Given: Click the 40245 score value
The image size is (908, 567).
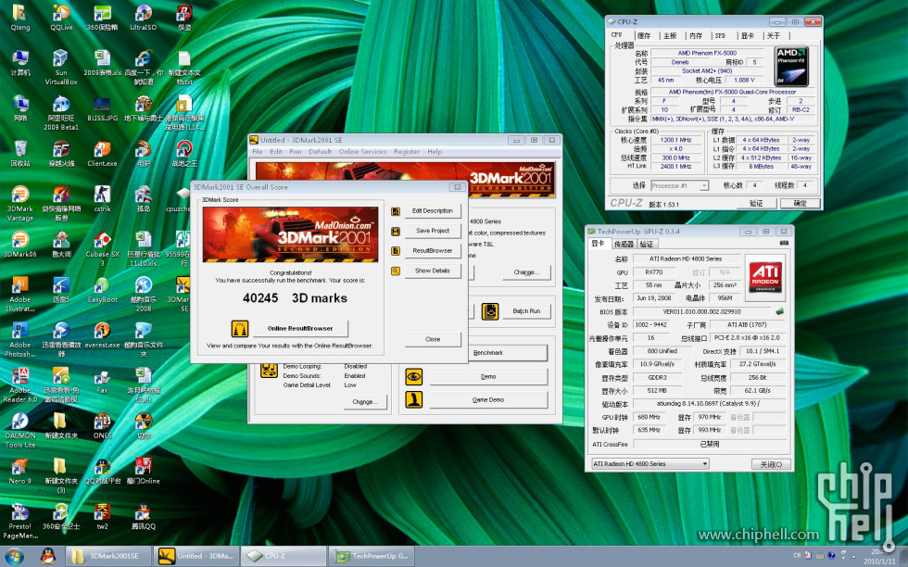Looking at the screenshot, I should click(260, 298).
